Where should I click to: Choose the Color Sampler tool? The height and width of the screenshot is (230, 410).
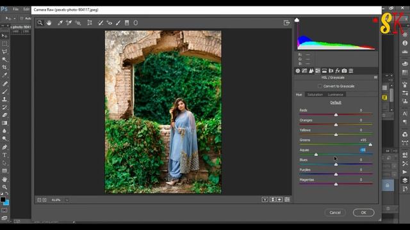coord(69,23)
